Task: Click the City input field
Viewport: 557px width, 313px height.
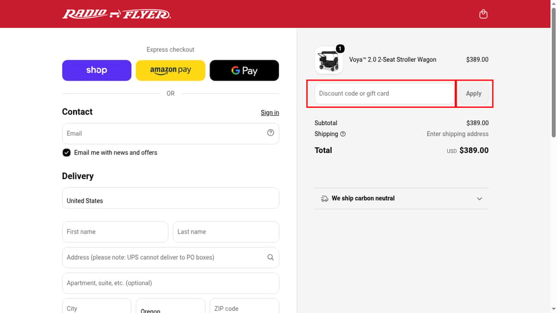Action: 97,307
